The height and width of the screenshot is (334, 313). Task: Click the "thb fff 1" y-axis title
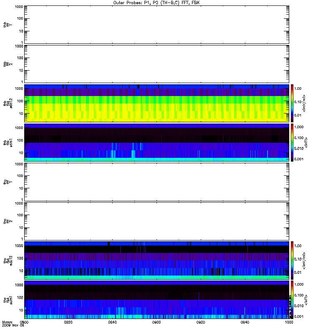pyautogui.click(x=8, y=25)
